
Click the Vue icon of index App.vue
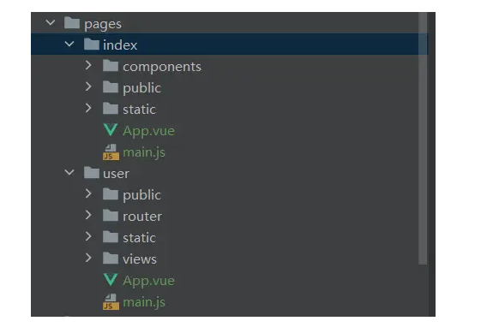click(x=111, y=130)
